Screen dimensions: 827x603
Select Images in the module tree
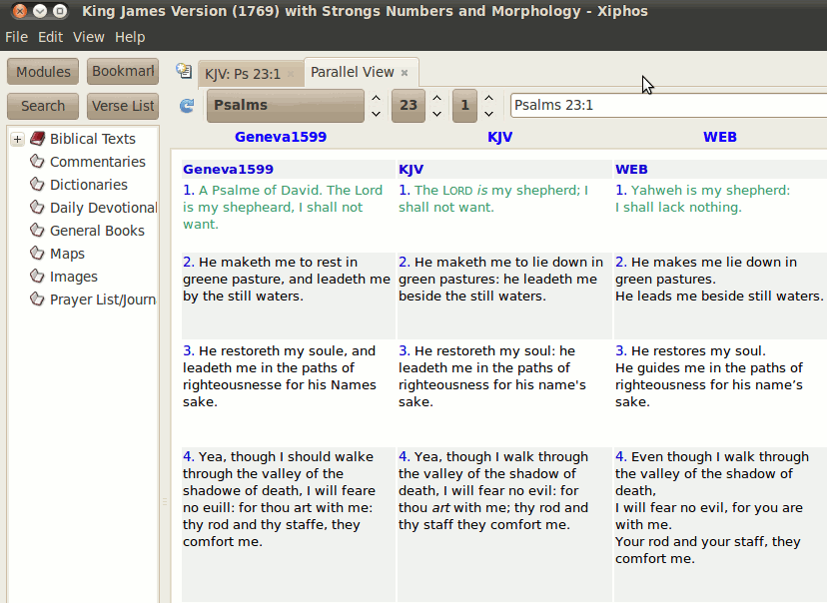coord(73,277)
